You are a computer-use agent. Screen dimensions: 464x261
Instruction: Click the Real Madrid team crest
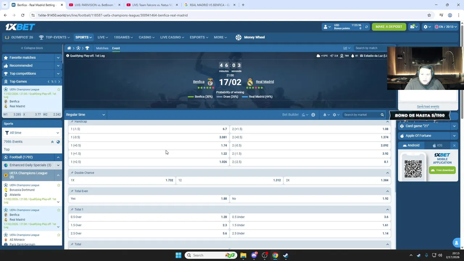point(250,82)
